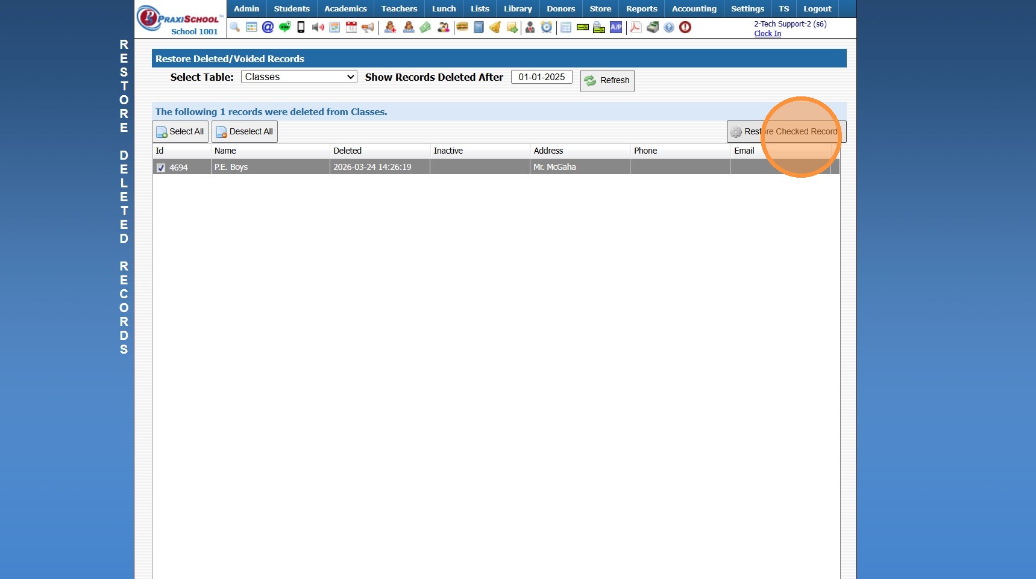The image size is (1036, 579).
Task: Click the printer with check icon
Action: pos(599,27)
